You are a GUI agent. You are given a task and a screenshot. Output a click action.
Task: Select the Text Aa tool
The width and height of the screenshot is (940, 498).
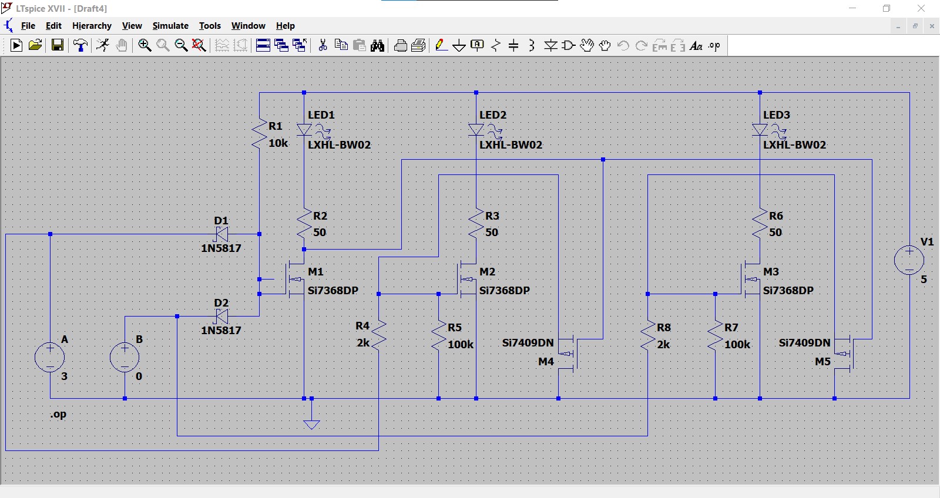click(696, 45)
